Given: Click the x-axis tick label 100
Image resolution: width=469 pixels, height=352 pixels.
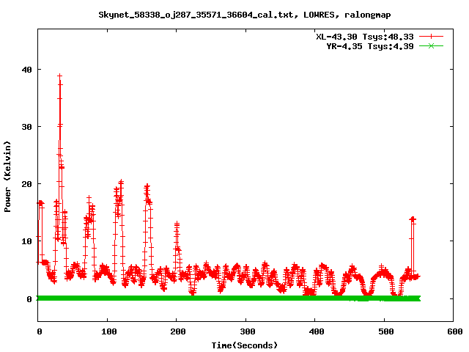Looking at the screenshot, I should click(109, 331).
